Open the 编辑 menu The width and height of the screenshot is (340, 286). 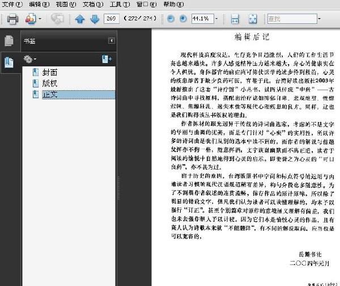[39, 4]
